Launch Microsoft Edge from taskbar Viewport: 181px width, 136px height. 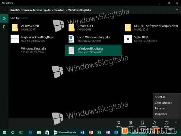pyautogui.click(x=30, y=132)
